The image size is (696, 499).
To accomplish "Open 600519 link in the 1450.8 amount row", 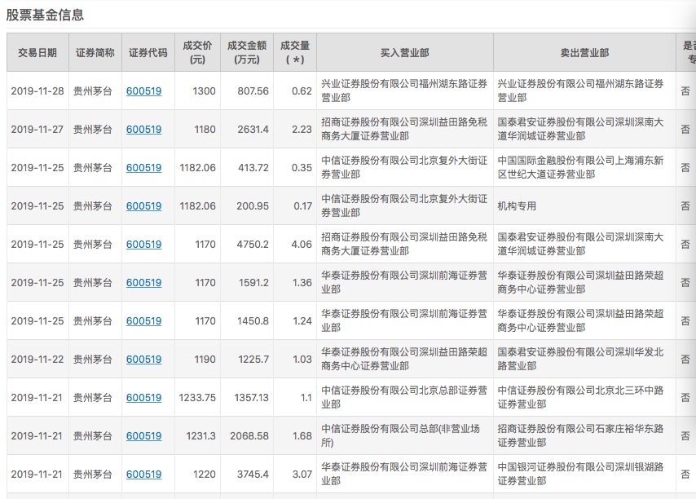I will coord(143,321).
